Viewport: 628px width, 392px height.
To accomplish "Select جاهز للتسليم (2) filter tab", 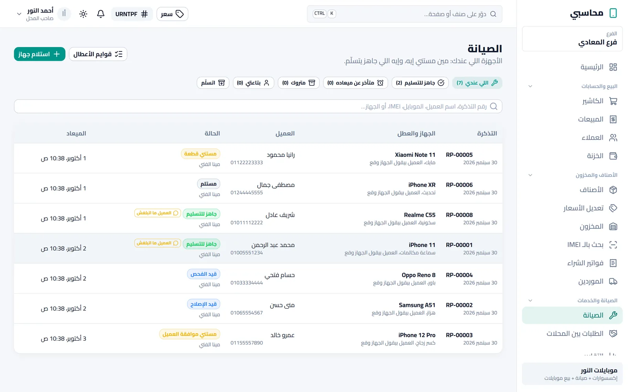I will tap(420, 83).
